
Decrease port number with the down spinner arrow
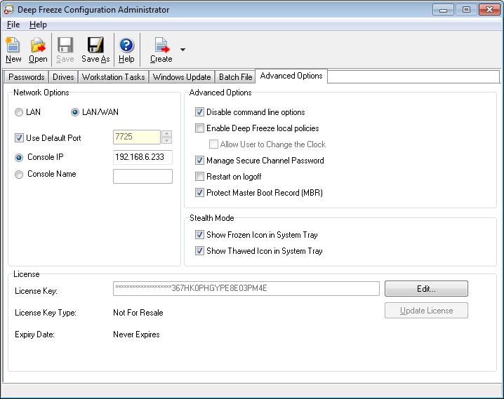click(x=166, y=141)
